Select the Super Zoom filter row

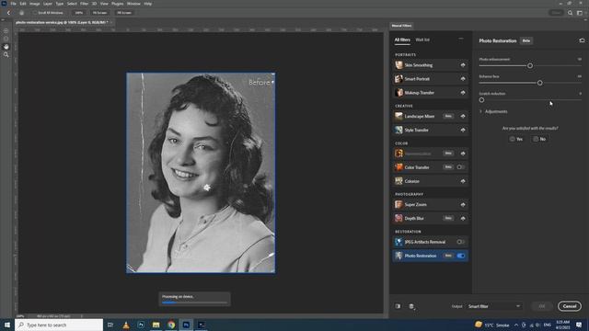430,205
